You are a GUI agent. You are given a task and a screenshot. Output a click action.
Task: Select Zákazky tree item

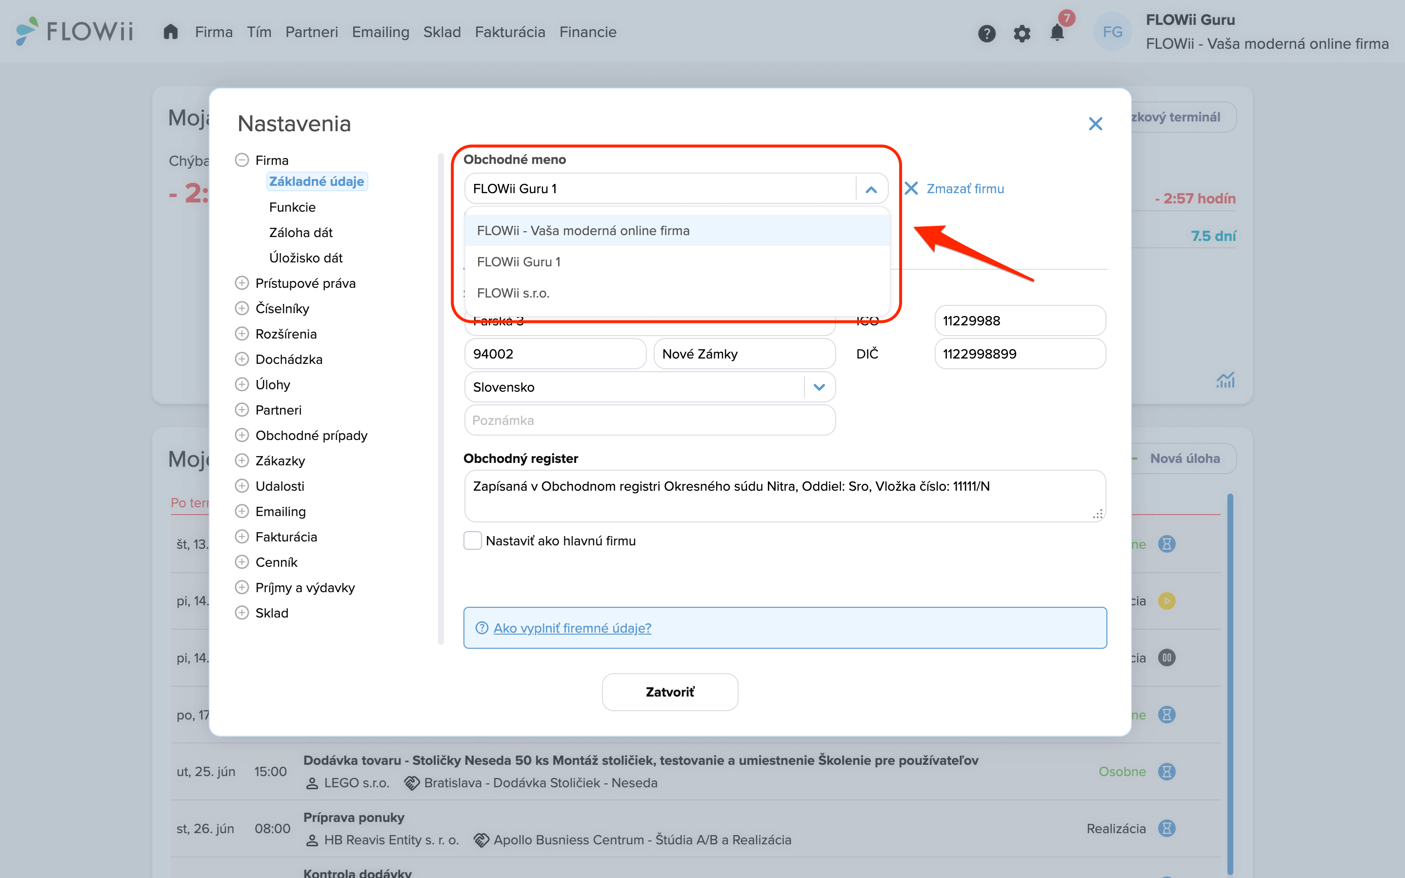tap(280, 461)
